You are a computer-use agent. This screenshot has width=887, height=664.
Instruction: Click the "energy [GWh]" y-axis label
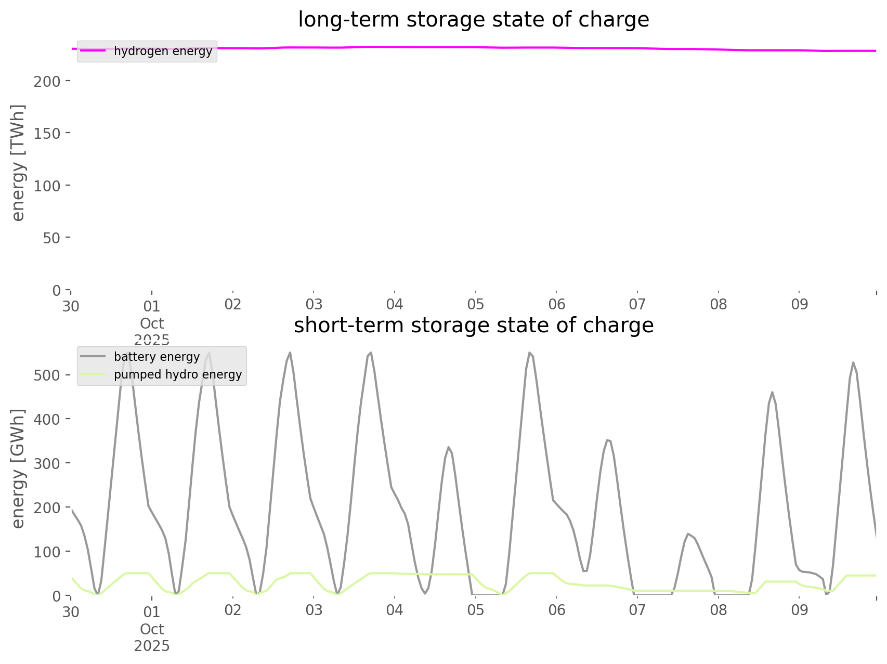tap(18, 468)
